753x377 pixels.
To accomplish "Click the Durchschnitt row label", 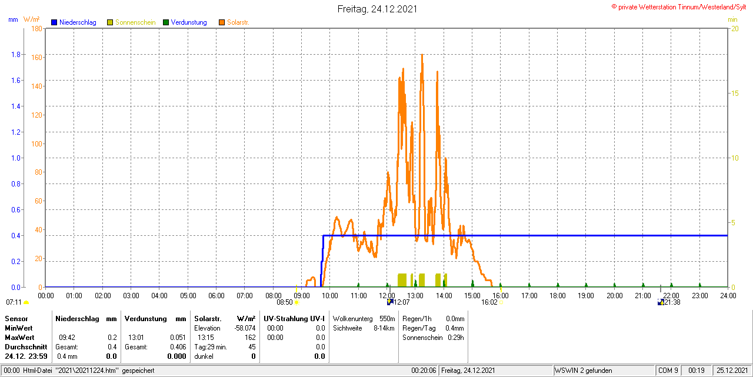I will pyautogui.click(x=26, y=347).
